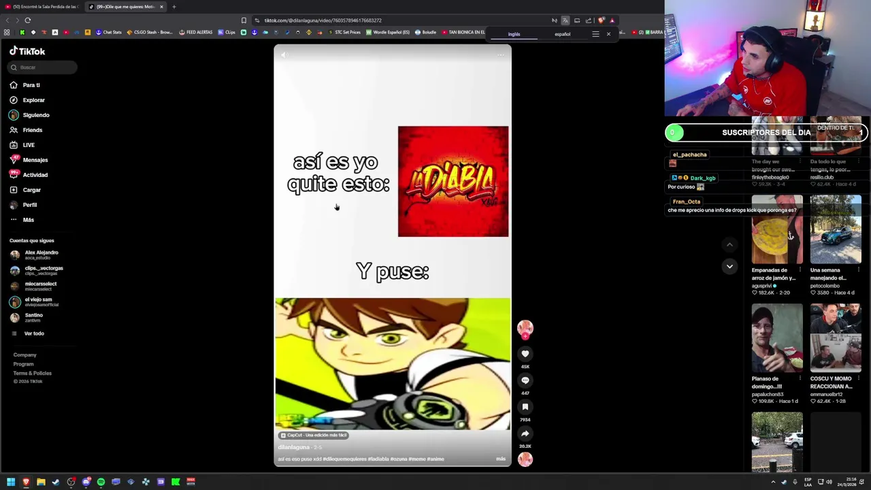
Task: Open the mlecarsselect account
Action: 33,286
